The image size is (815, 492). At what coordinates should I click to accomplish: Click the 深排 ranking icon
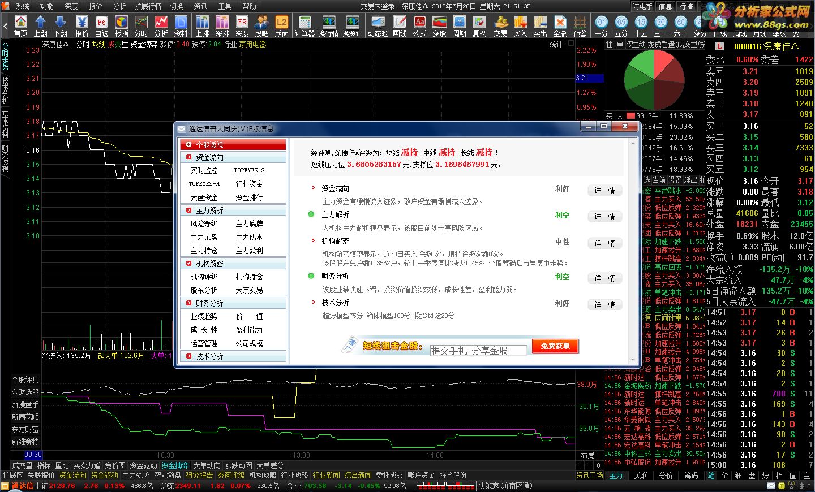coord(222,25)
